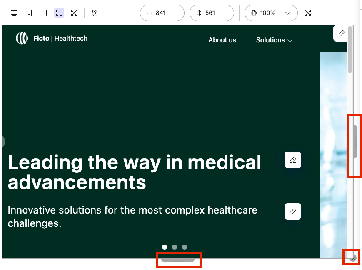362x270 pixels.
Task: Open the chevron next to Solutions
Action: point(291,40)
